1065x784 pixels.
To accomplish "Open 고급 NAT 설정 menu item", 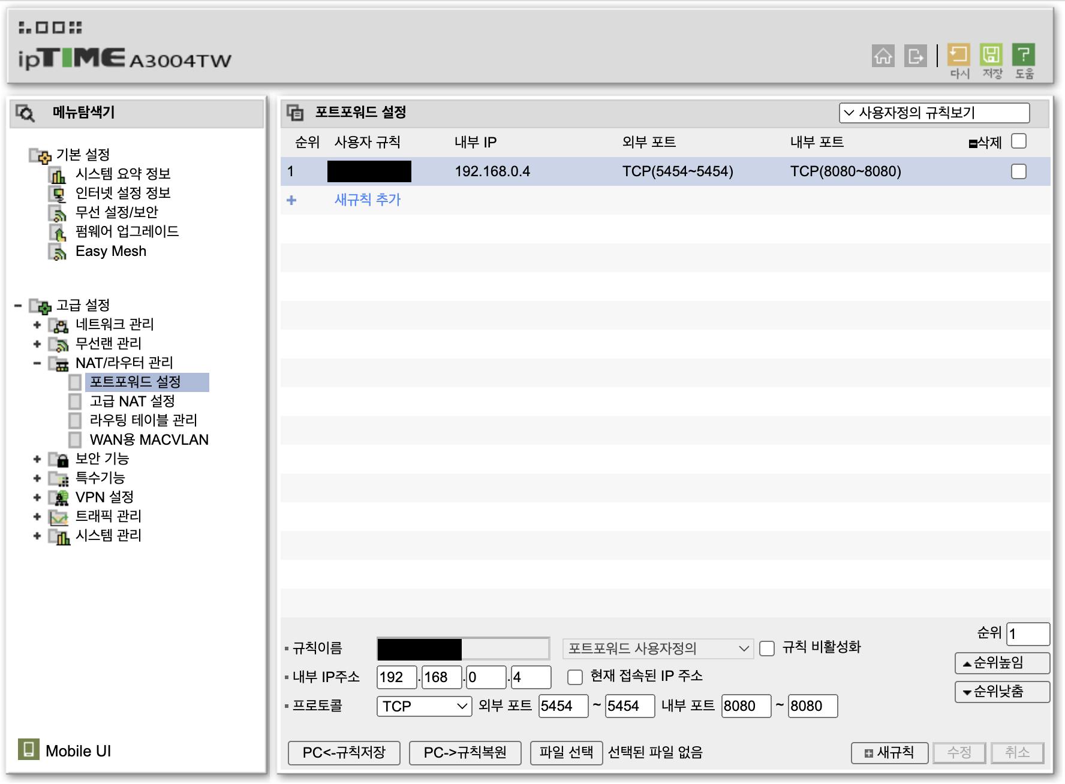I will click(133, 402).
